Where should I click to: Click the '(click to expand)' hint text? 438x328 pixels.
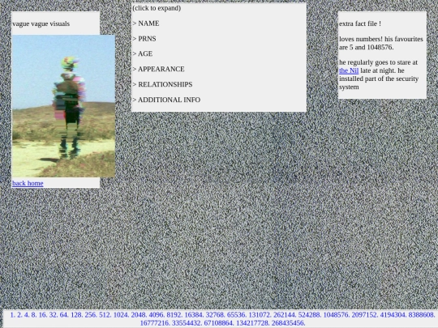tap(157, 8)
